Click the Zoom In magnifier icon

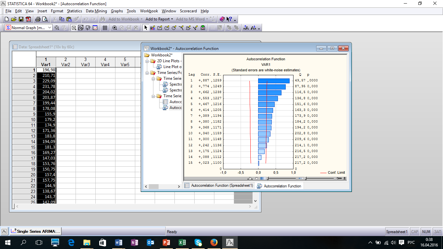pos(114,28)
